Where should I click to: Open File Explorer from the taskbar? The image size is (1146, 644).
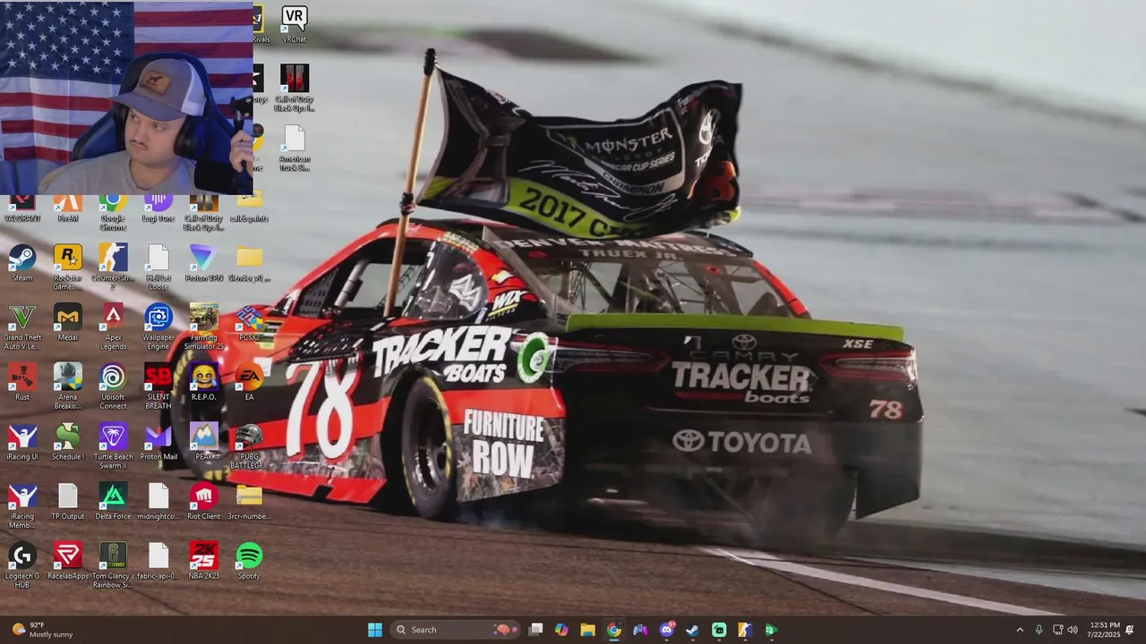pyautogui.click(x=587, y=630)
